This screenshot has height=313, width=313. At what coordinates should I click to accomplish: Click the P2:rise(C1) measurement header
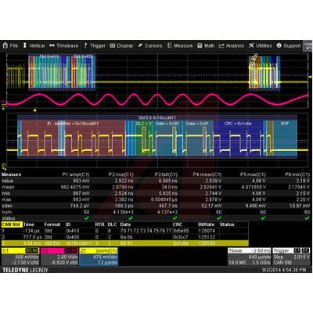pyautogui.click(x=121, y=174)
